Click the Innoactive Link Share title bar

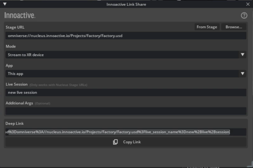pyautogui.click(x=126, y=4)
